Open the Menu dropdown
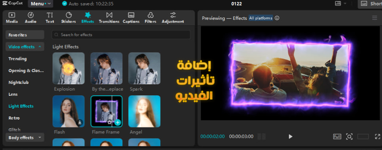The height and width of the screenshot is (150, 382). [41, 4]
